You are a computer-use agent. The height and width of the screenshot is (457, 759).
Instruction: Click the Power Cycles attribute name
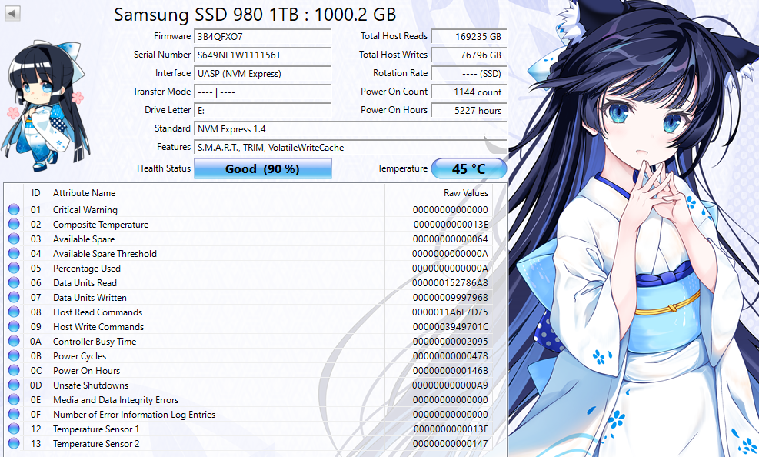click(x=79, y=355)
